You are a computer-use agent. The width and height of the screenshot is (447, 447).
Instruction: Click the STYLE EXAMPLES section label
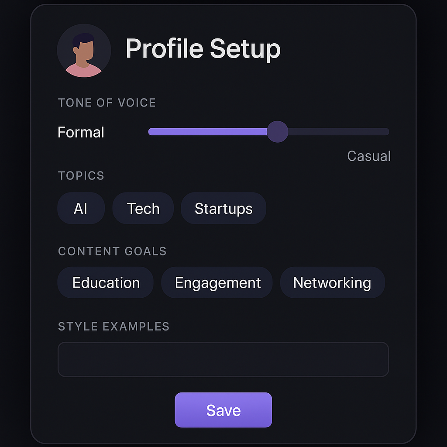(113, 326)
